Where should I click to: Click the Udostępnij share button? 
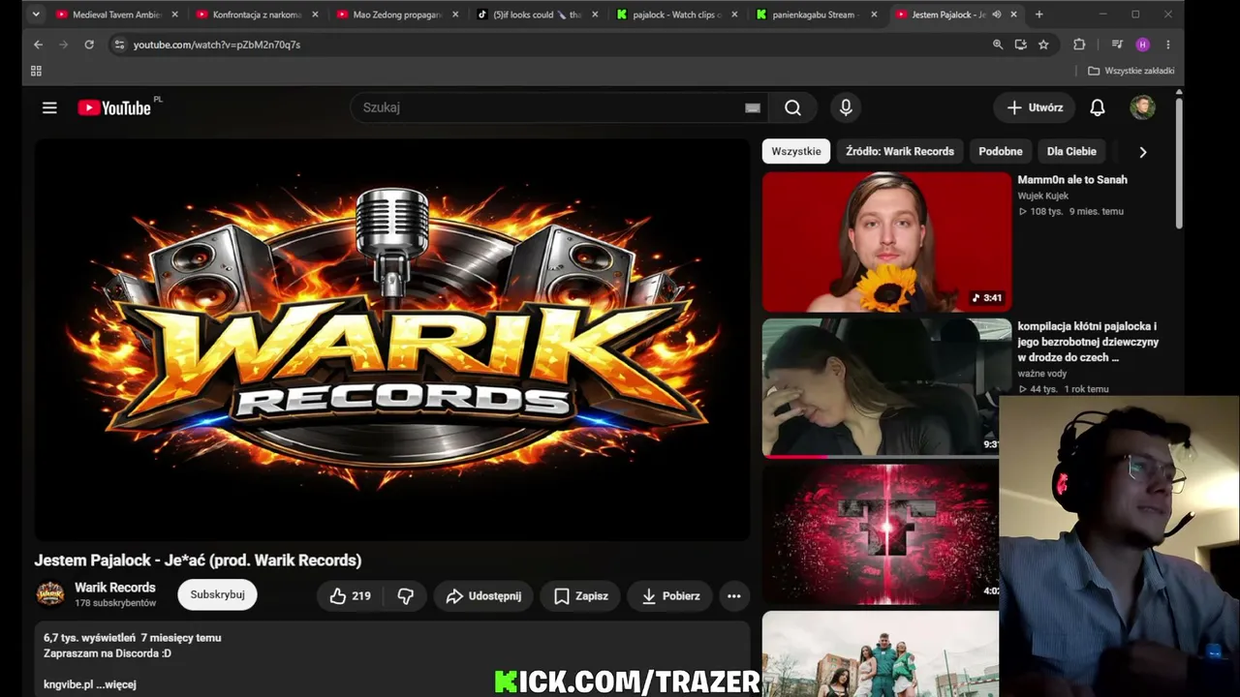pos(483,595)
